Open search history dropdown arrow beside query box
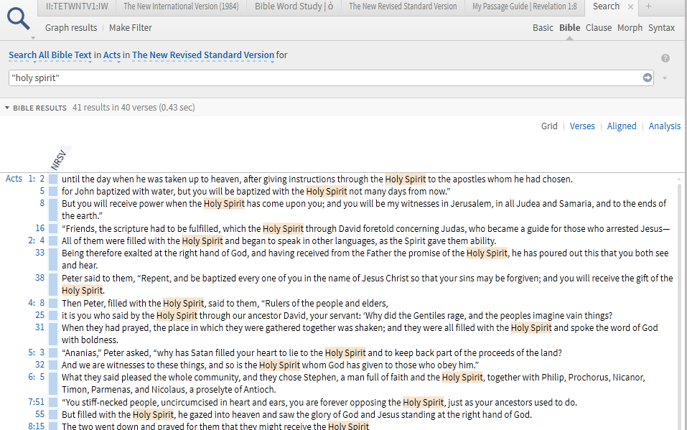Image resolution: width=687 pixels, height=430 pixels. pyautogui.click(x=665, y=78)
